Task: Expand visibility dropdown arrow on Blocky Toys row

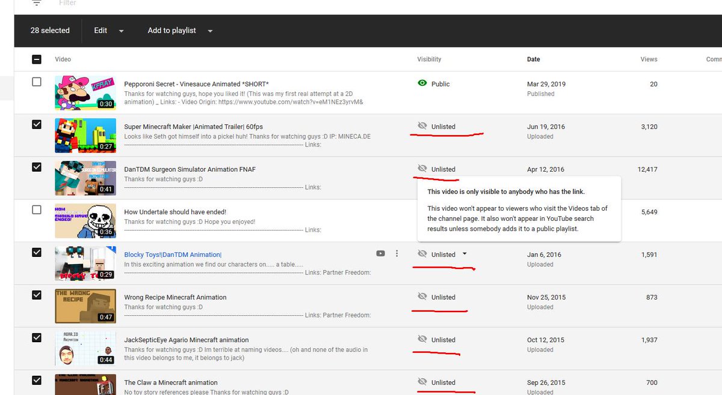Action: coord(464,254)
